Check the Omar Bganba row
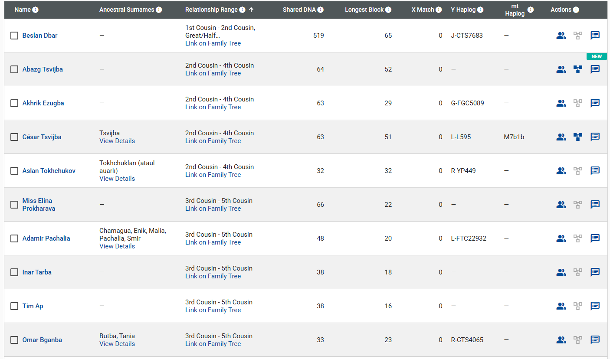Image resolution: width=610 pixels, height=359 pixels. click(14, 340)
